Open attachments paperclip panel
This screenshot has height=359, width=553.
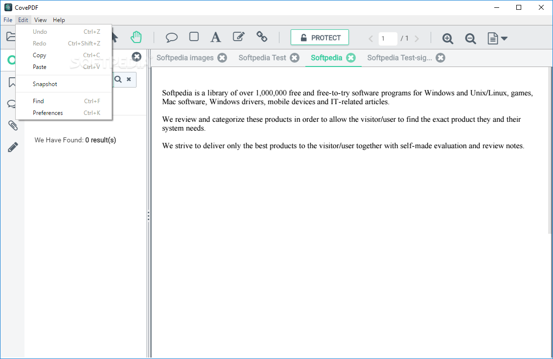(x=13, y=125)
